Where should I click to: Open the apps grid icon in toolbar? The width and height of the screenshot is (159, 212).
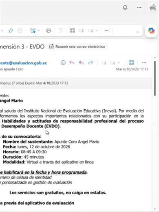tap(72, 31)
